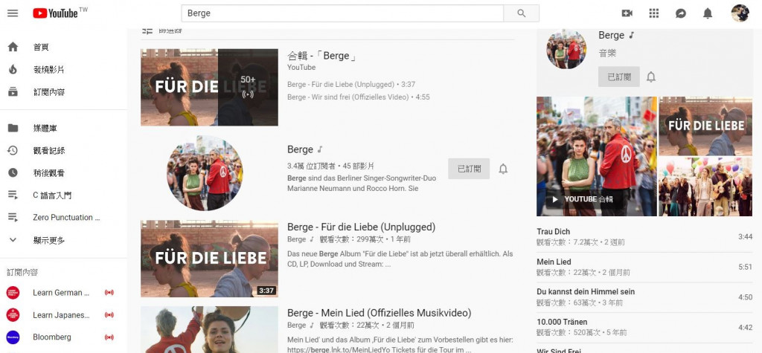Open Berge - Mein Lied (Offizielles Musikvideo) title
This screenshot has height=353, width=762.
tap(379, 313)
